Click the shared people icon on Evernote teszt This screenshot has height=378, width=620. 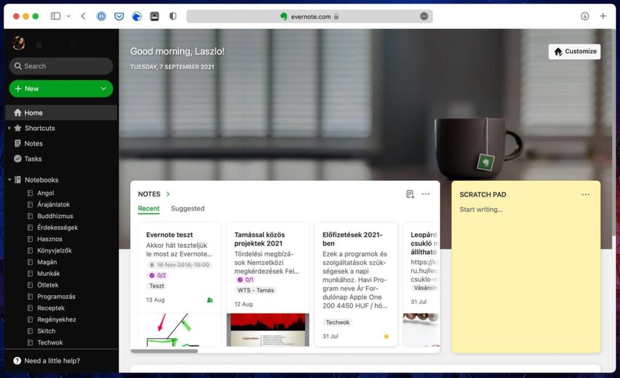click(x=210, y=300)
